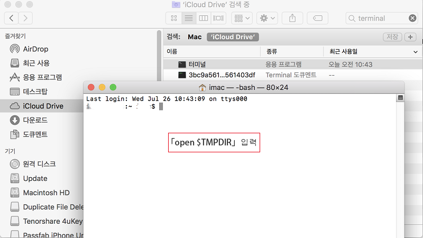Open Tenorshare 4uKey volume in sidebar
The width and height of the screenshot is (423, 238).
click(x=53, y=221)
